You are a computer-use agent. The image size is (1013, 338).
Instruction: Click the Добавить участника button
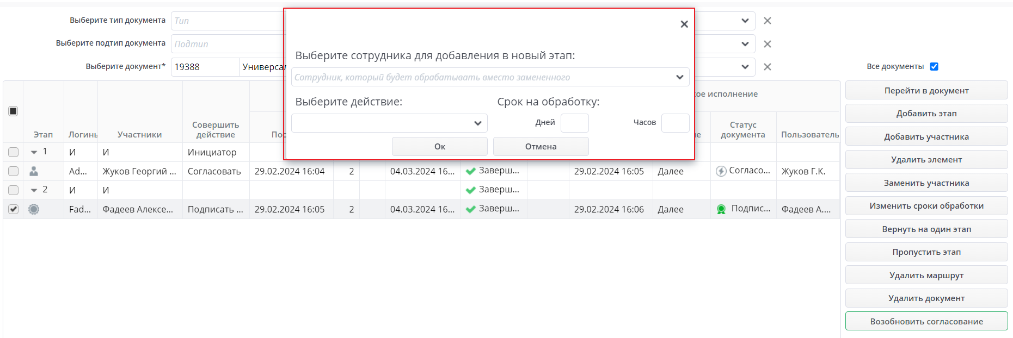click(x=926, y=137)
